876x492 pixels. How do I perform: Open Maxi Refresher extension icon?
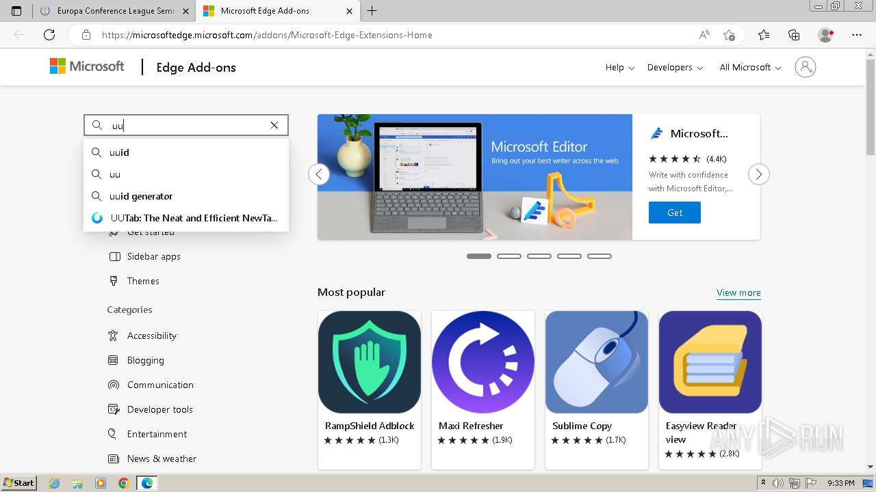click(483, 362)
